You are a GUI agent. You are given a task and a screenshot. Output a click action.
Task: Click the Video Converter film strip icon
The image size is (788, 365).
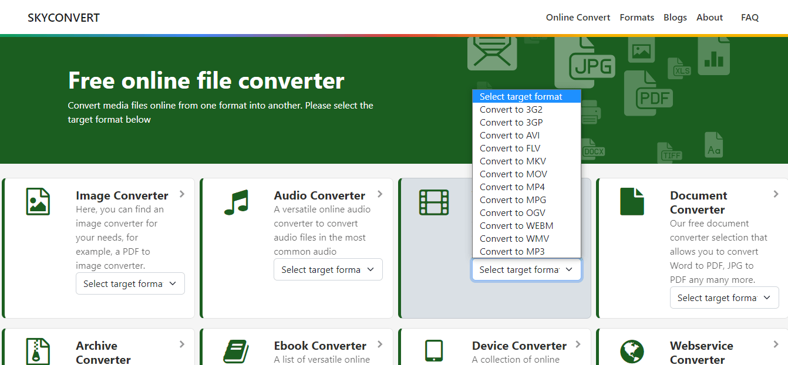pos(434,202)
